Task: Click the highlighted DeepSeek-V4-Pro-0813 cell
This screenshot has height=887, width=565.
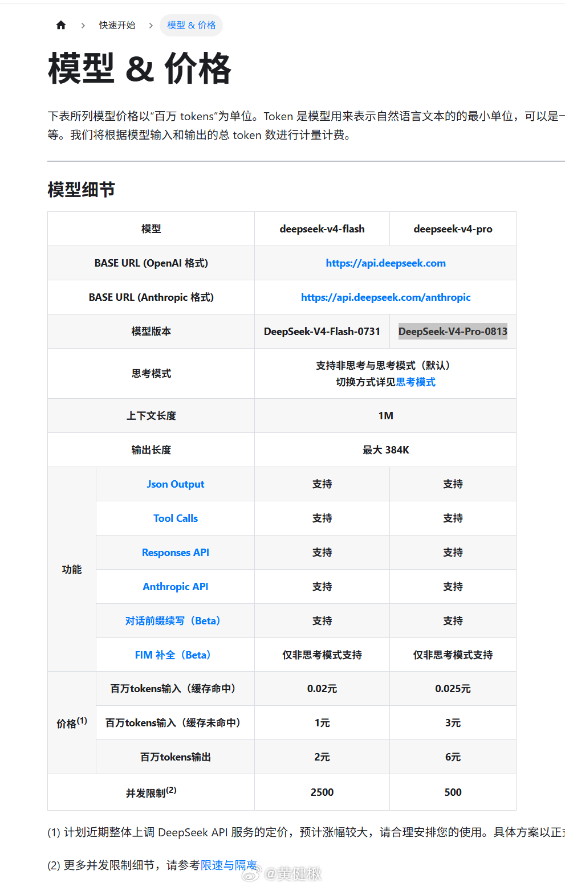Action: coord(453,332)
